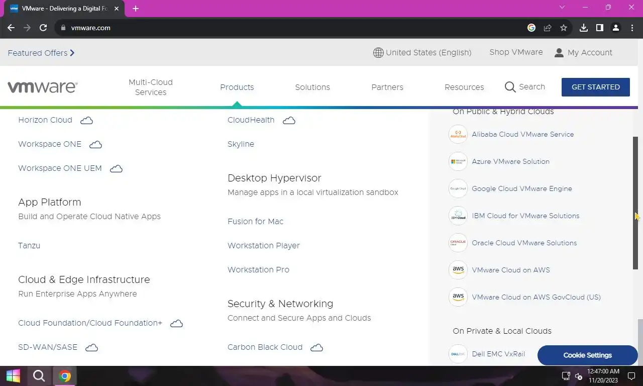Screen dimensions: 643x386
Task: Toggle Chrome side panel icon
Action: tap(599, 28)
